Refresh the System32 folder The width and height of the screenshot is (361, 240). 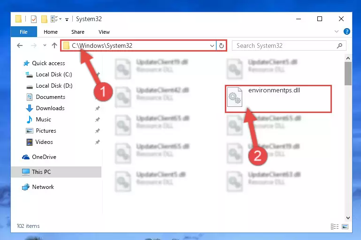click(222, 46)
